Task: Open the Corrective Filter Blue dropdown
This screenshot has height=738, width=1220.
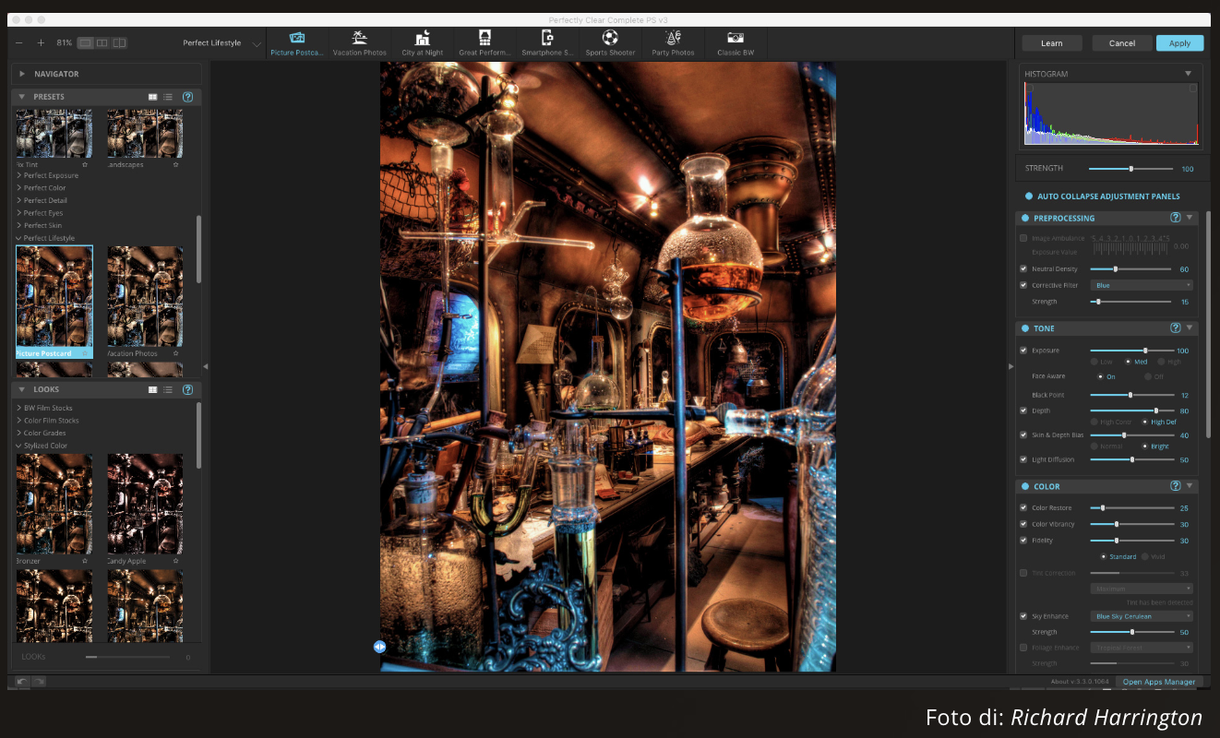Action: [1142, 285]
